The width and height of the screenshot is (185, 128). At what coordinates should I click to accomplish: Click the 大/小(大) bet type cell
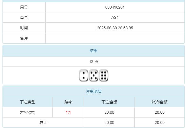[x=28, y=112]
